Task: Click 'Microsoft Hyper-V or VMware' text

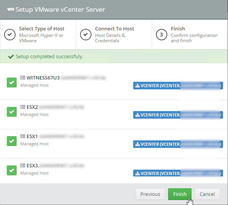Action: pos(41,38)
